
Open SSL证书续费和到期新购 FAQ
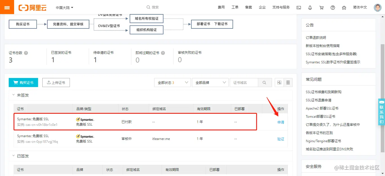pos(324,92)
